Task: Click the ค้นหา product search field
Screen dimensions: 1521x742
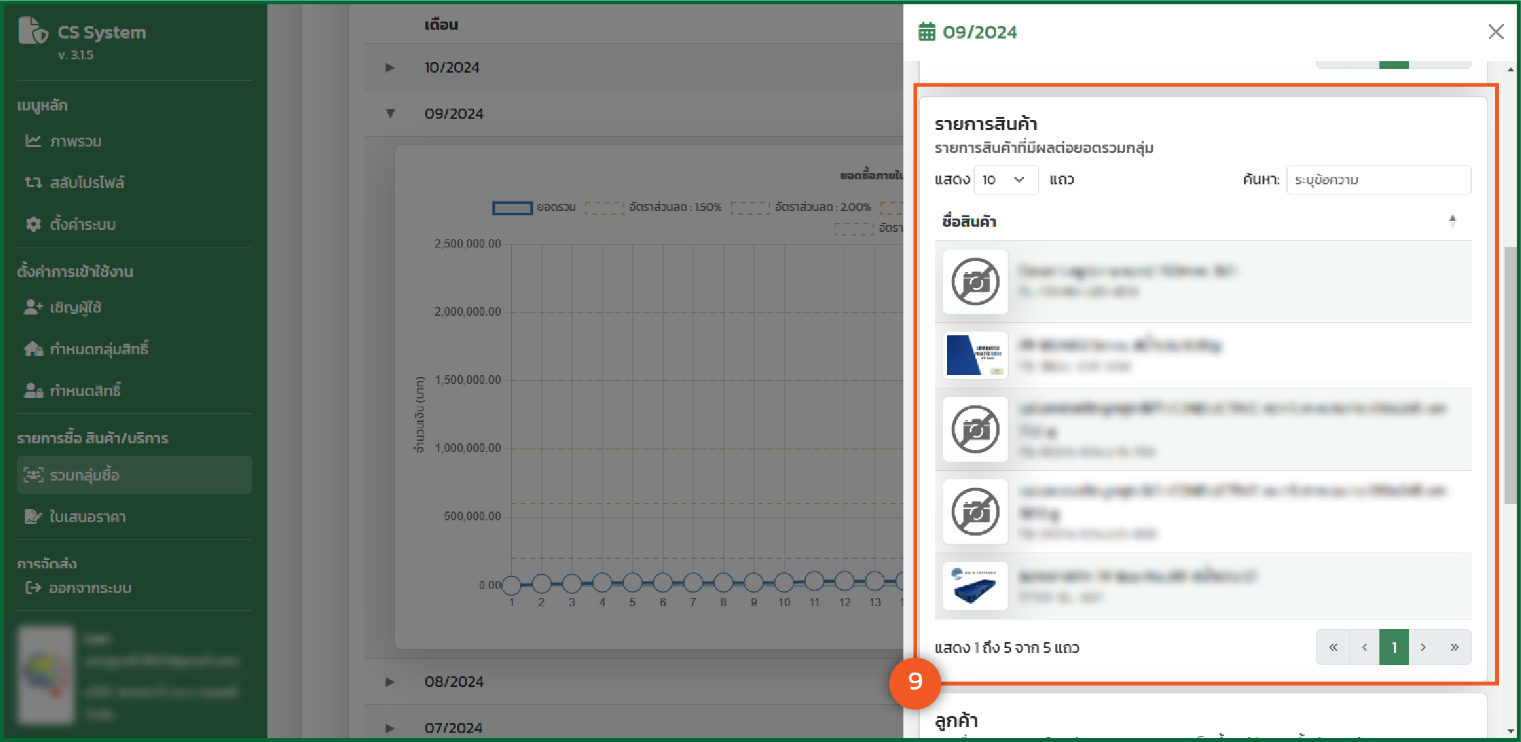Action: click(1378, 180)
